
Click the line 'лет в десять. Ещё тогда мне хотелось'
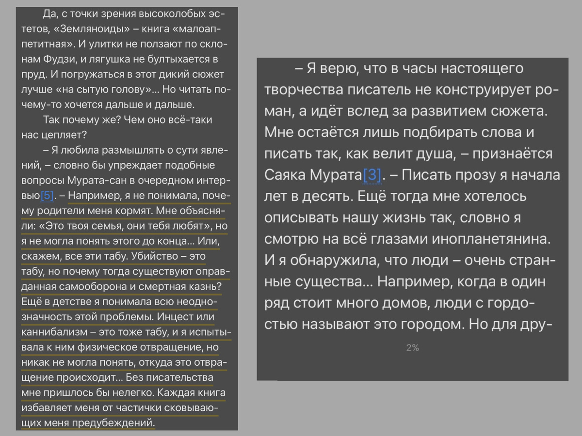395,196
